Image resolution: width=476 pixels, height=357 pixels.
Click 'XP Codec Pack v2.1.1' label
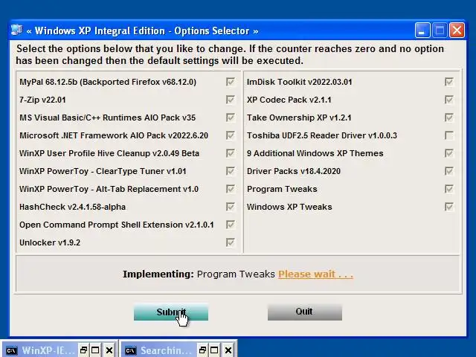click(289, 100)
